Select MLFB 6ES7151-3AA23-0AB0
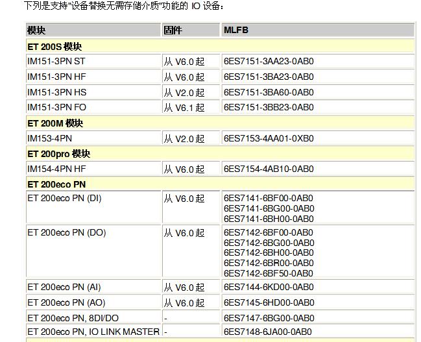This screenshot has width=421, height=342. 269,61
